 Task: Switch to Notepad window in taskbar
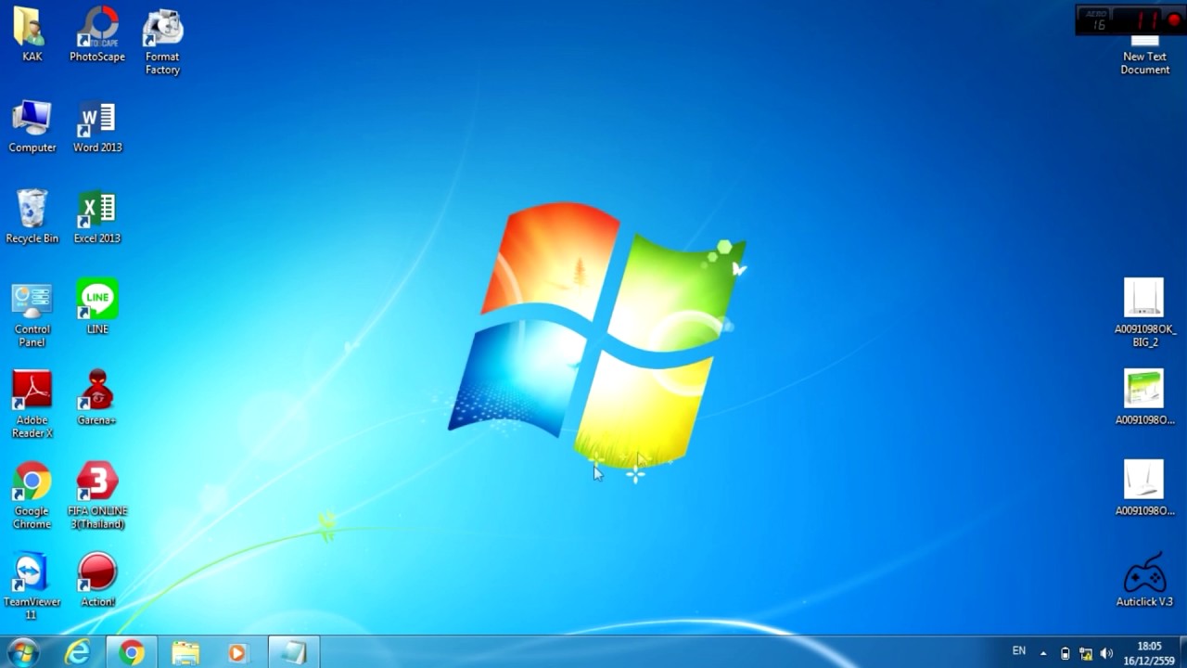294,653
